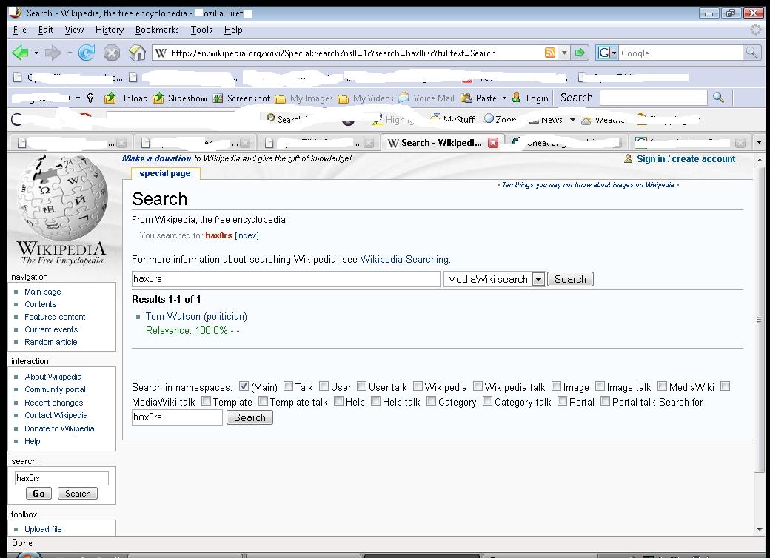Click the Screenshot toolbar button
The width and height of the screenshot is (770, 558).
241,98
